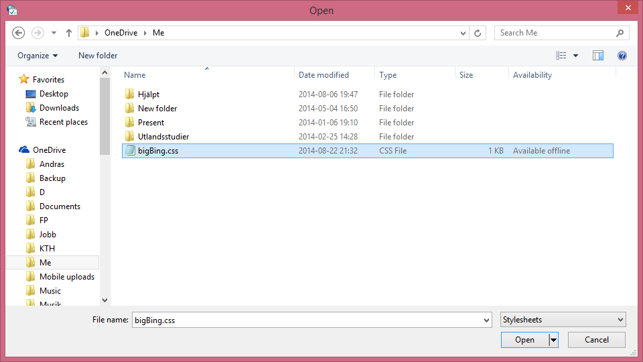Open the Documents folder in sidebar
The width and height of the screenshot is (643, 362).
pyautogui.click(x=60, y=206)
